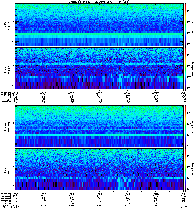
Task: Click the 2300 time tick label
Action: tap(99, 205)
